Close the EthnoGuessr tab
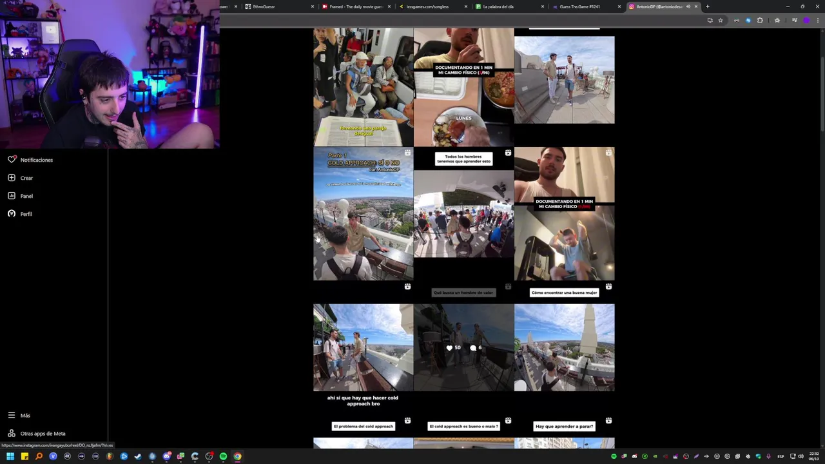This screenshot has width=825, height=464. point(313,6)
